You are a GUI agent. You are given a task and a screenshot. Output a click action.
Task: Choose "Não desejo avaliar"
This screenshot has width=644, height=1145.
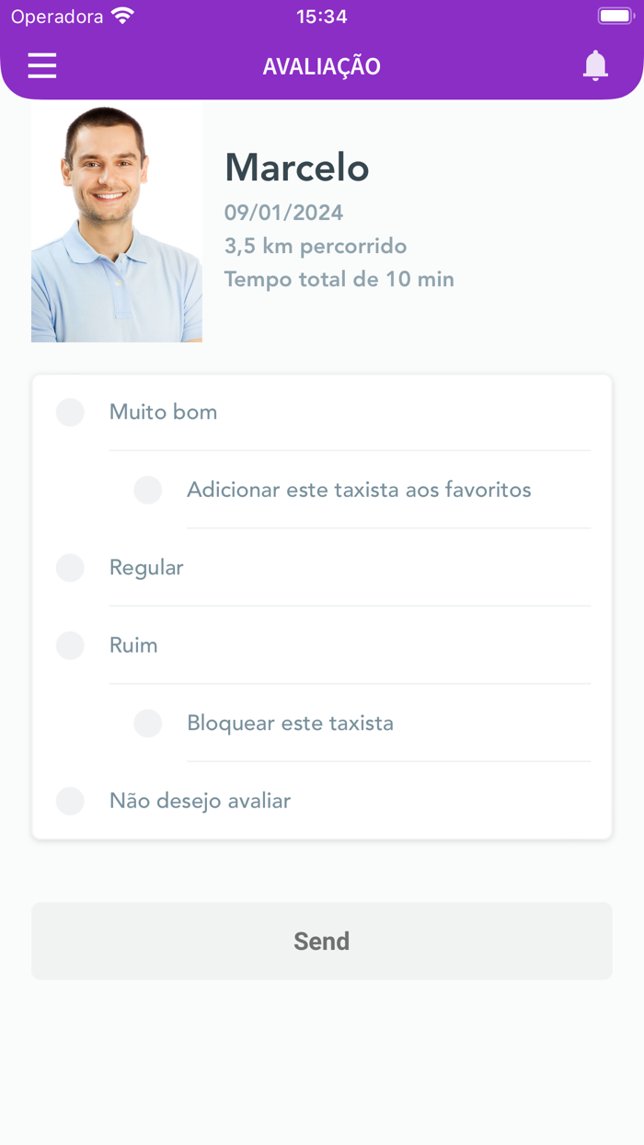tap(70, 801)
